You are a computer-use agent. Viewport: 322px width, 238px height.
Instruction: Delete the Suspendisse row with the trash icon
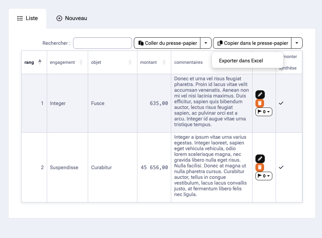coord(260,167)
